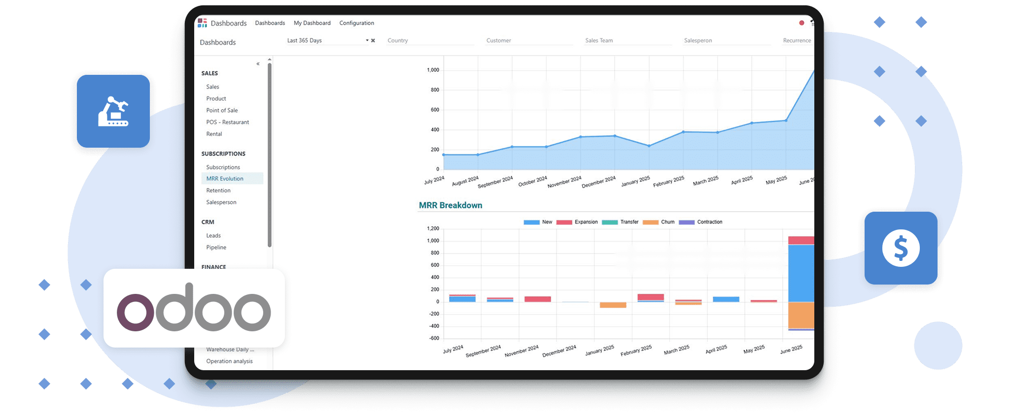This screenshot has width=1010, height=415.
Task: Click the Customer filter field
Action: [x=528, y=41]
